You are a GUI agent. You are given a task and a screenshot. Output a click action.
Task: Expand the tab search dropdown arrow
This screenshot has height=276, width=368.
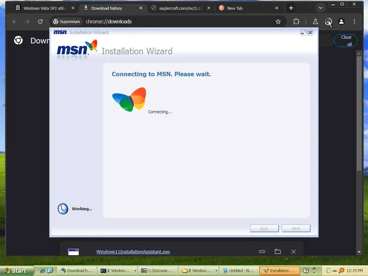[320, 8]
